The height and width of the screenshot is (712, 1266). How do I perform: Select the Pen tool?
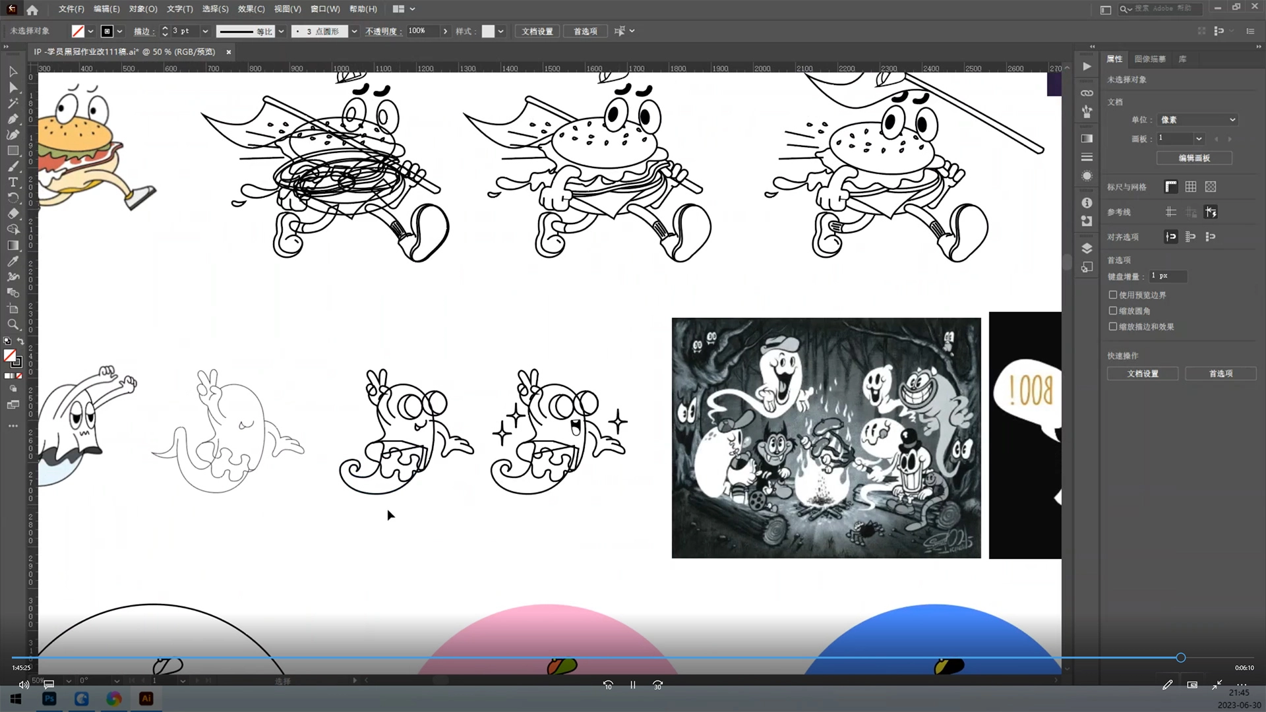coord(13,119)
